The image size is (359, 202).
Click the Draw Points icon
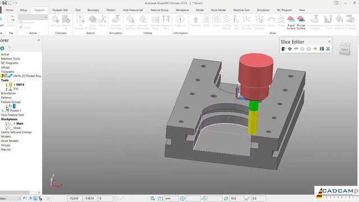(271, 21)
